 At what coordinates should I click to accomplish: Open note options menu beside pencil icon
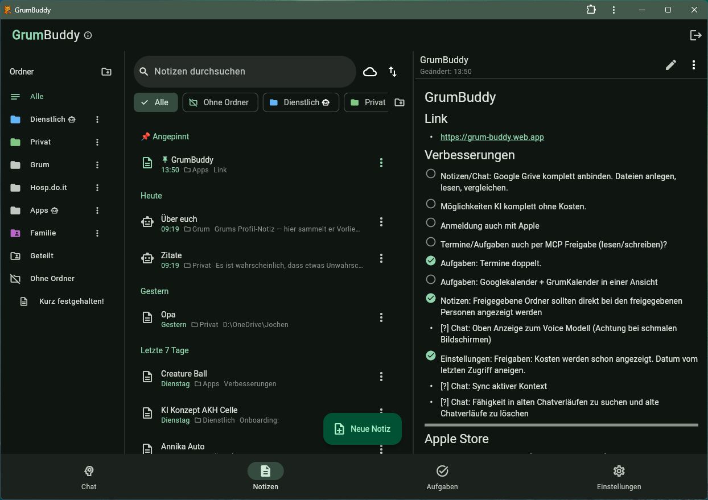point(693,65)
